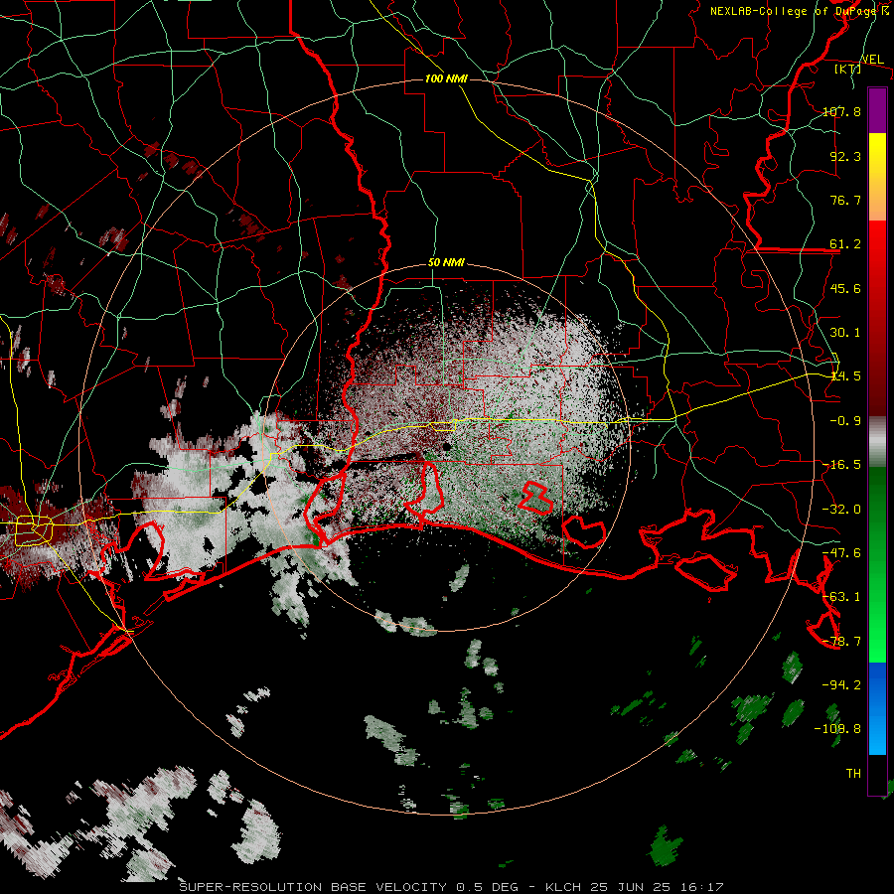Pick the green inbound segment of color bar
Screen dimensions: 894x894
[877, 564]
